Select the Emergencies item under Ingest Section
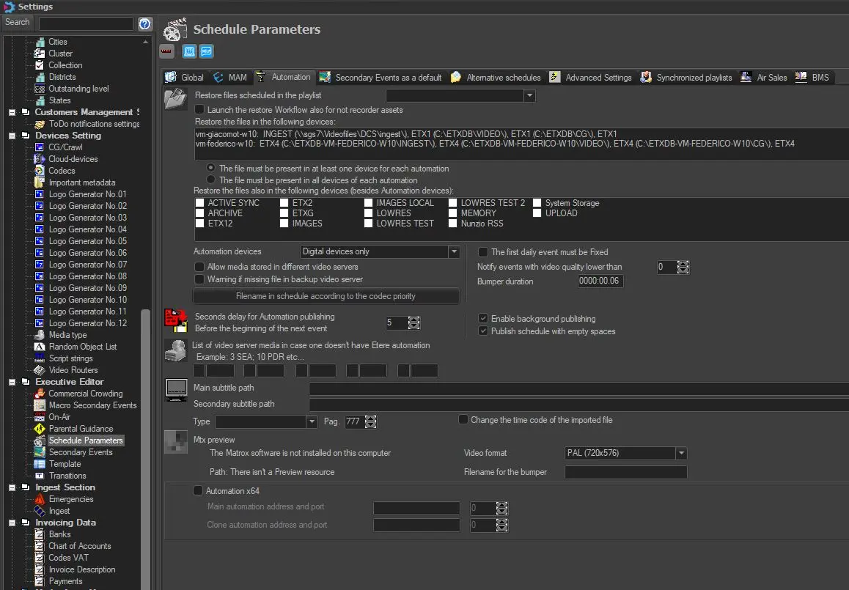The height and width of the screenshot is (590, 849). coord(70,499)
